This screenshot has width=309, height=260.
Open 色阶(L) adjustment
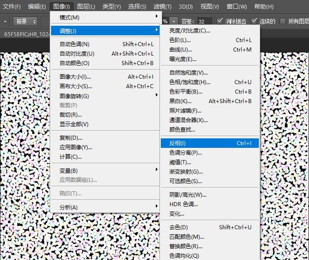(210, 40)
